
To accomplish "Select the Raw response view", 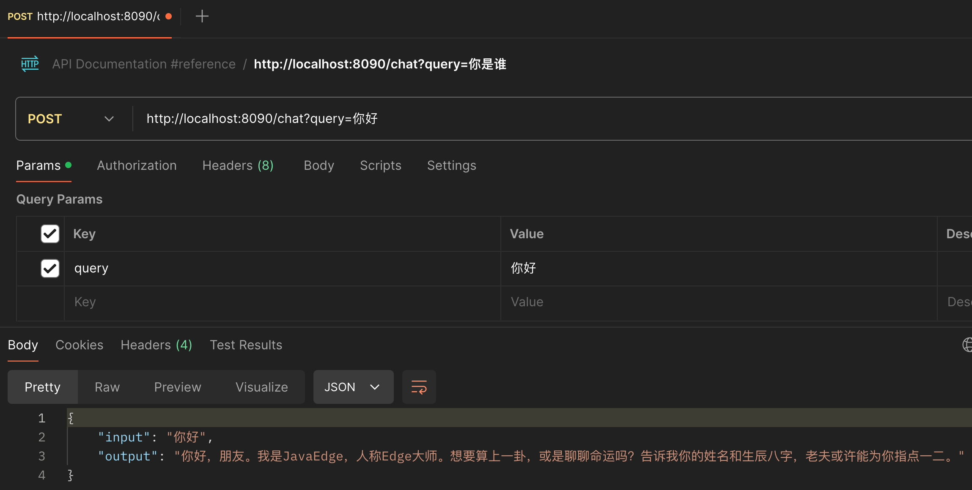I will tap(107, 387).
